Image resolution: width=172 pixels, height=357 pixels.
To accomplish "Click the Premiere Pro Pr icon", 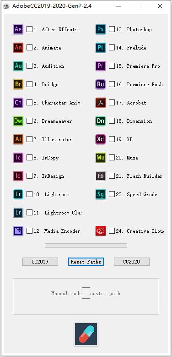I will pyautogui.click(x=101, y=66).
